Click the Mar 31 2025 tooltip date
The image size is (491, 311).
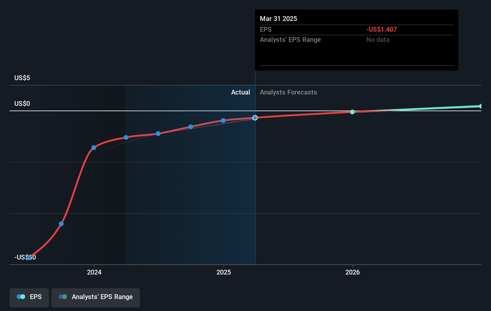click(278, 19)
